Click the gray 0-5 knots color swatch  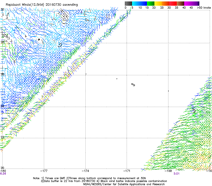(128, 3)
